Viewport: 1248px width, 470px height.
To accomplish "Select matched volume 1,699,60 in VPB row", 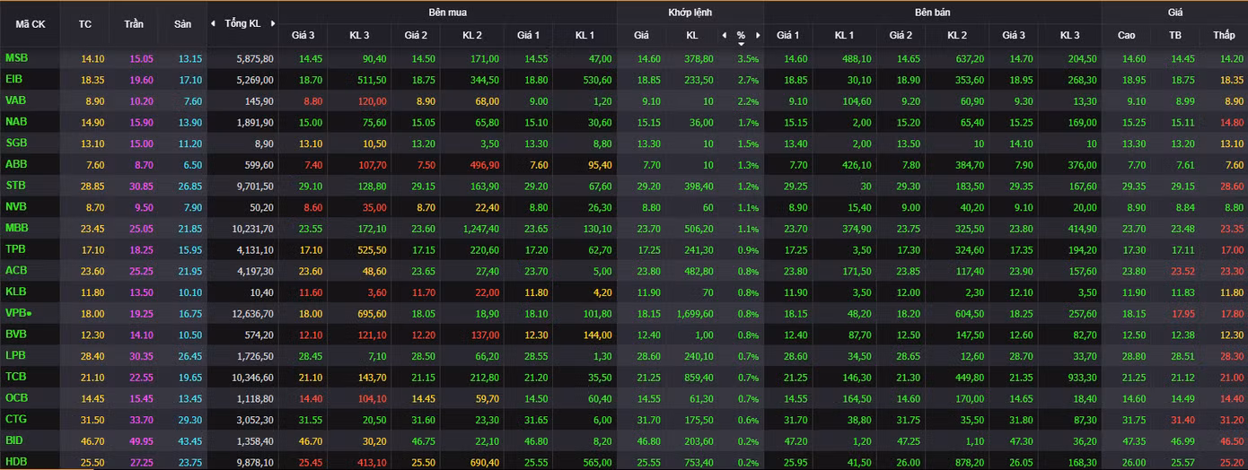I will point(696,314).
